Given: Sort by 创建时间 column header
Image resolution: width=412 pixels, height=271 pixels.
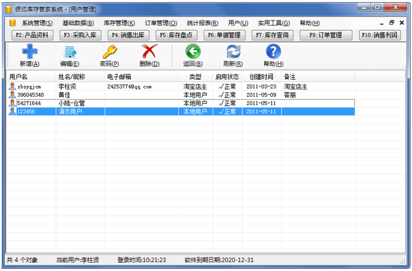Looking at the screenshot, I should pyautogui.click(x=261, y=76).
